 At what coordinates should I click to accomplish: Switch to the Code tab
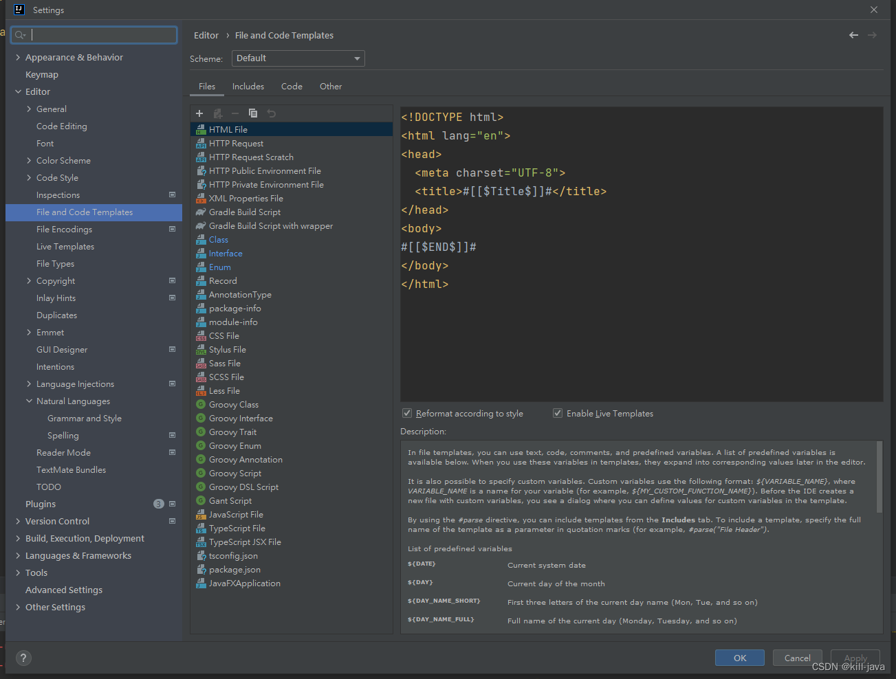292,86
